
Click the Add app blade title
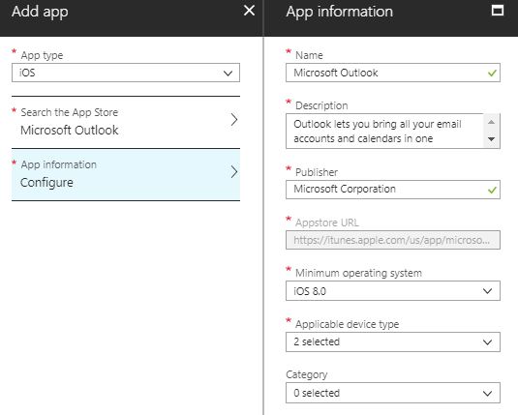[40, 12]
